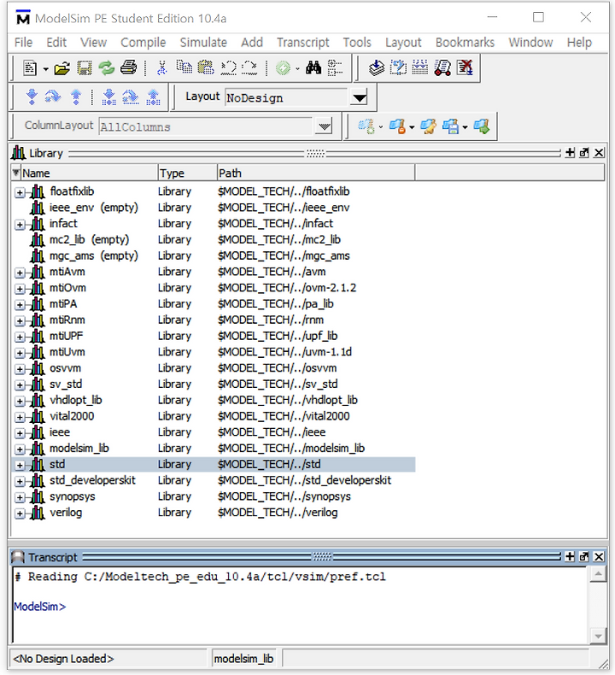This screenshot has width=615, height=675.
Task: Click the Path column header
Action: [316, 173]
